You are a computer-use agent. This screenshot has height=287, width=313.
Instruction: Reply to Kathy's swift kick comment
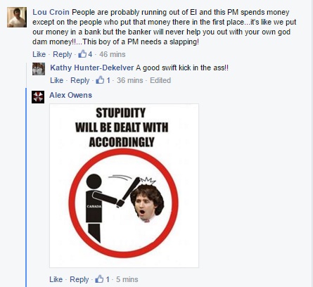pos(80,80)
